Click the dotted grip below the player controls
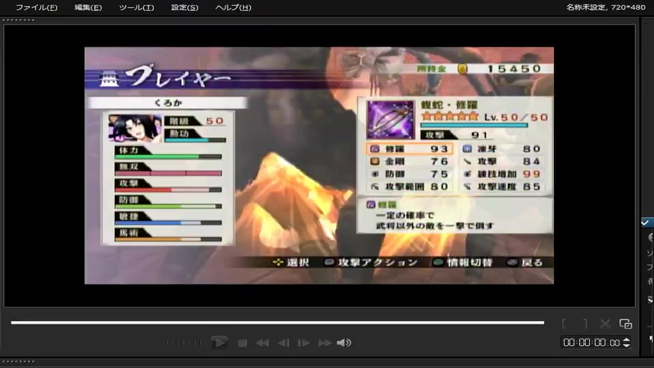The image size is (654, 368). [18, 362]
